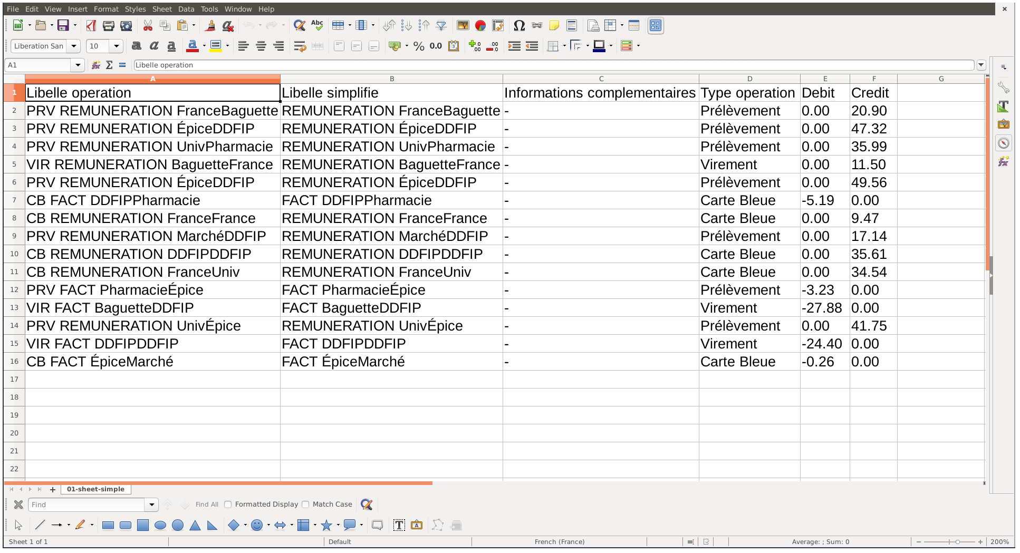Freeze rows and columns
The height and width of the screenshot is (553, 1020).
610,25
